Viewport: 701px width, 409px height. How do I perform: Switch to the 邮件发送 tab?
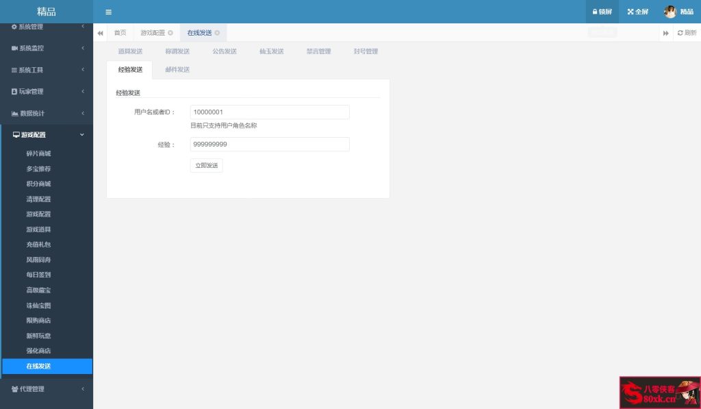[x=177, y=70]
